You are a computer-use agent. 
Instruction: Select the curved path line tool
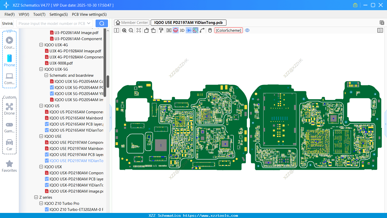click(202, 30)
